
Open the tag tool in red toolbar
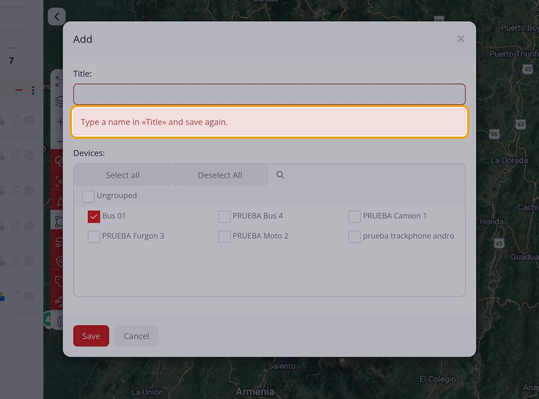59,282
